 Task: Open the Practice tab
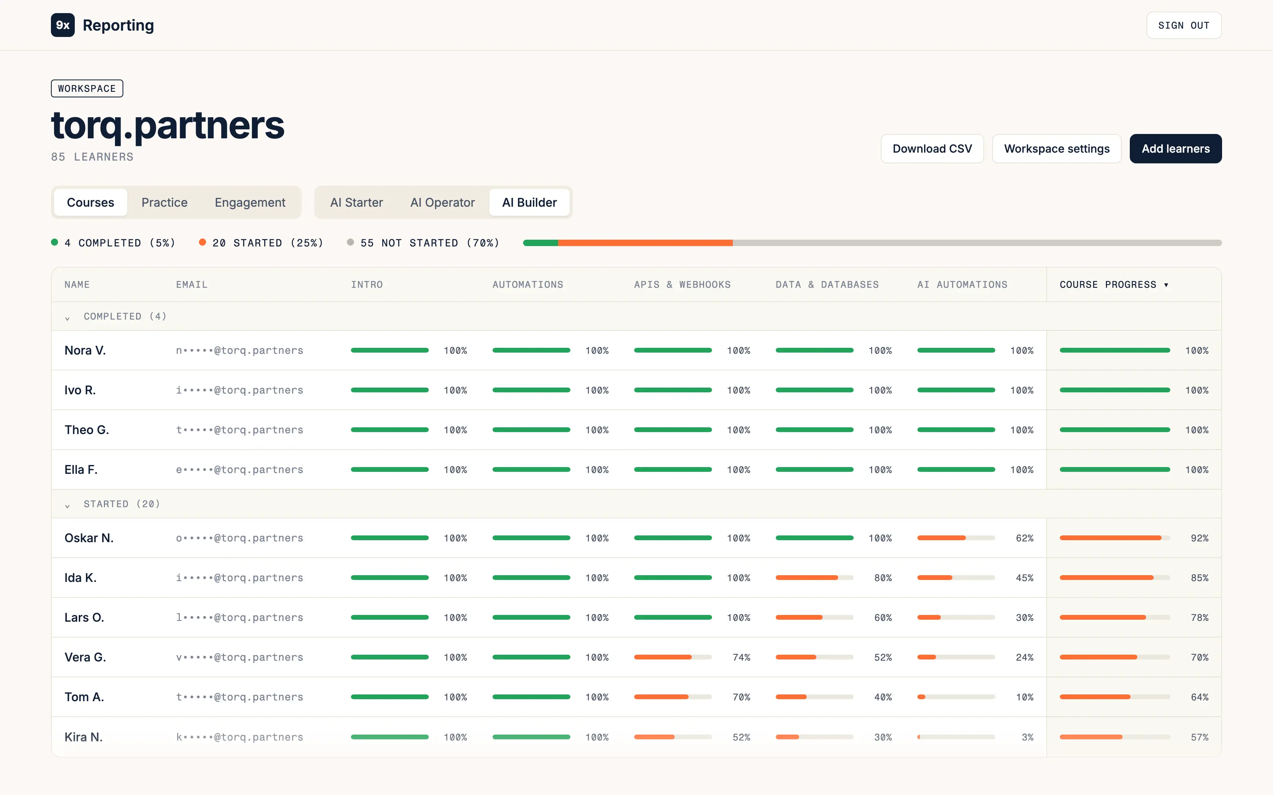[165, 202]
